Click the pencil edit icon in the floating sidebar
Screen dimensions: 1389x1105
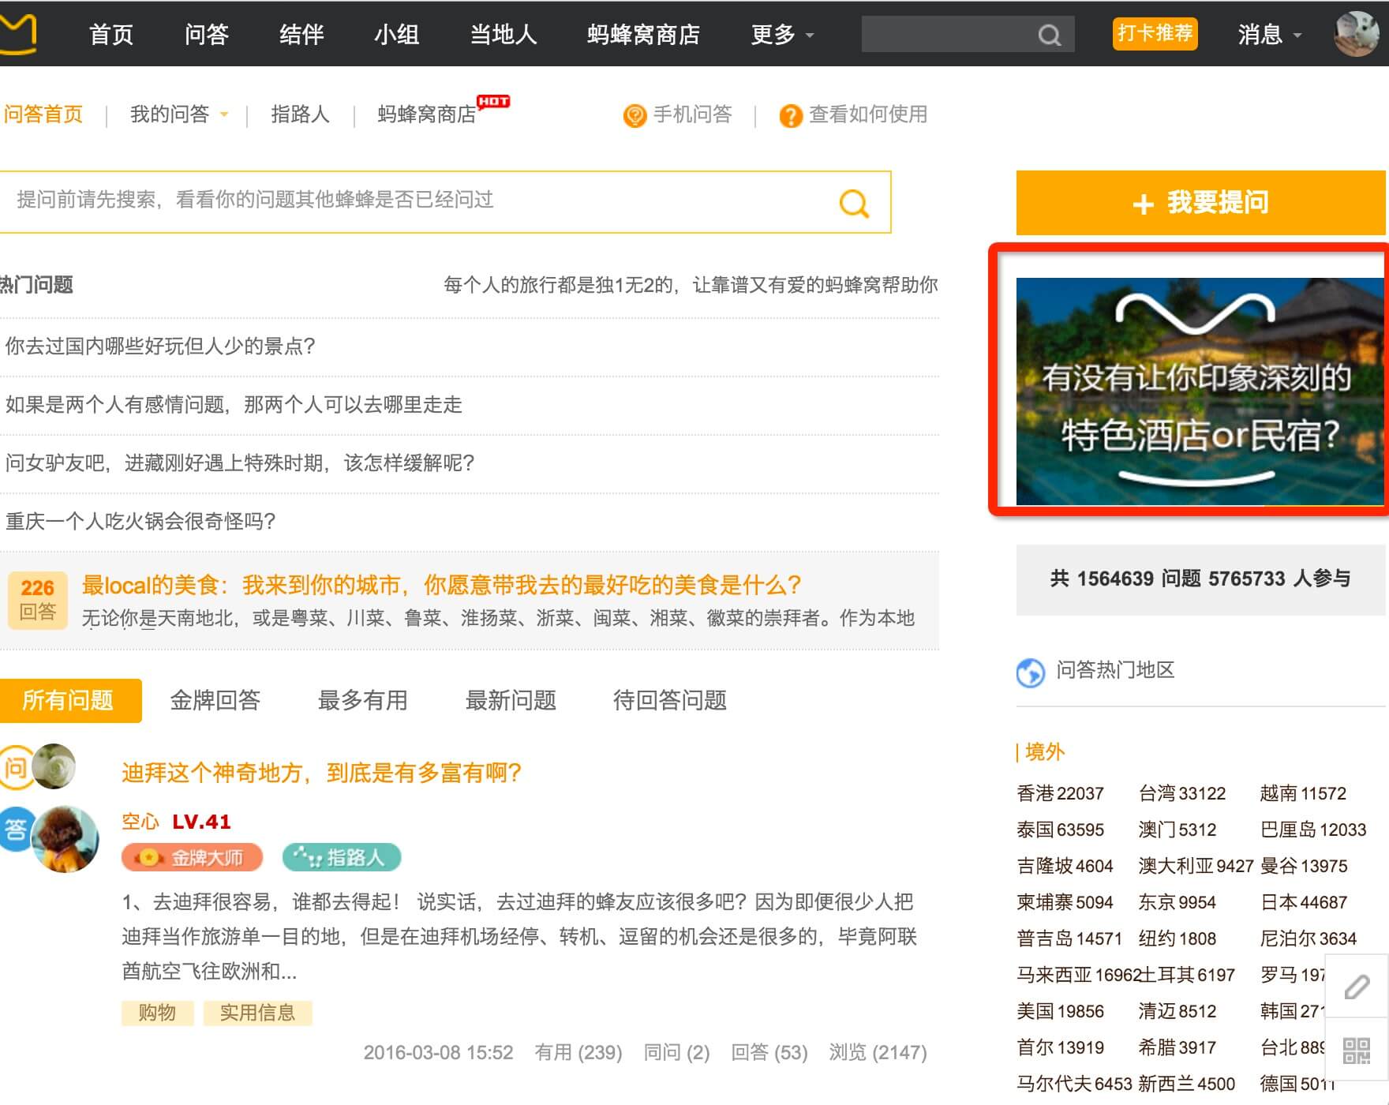point(1357,987)
